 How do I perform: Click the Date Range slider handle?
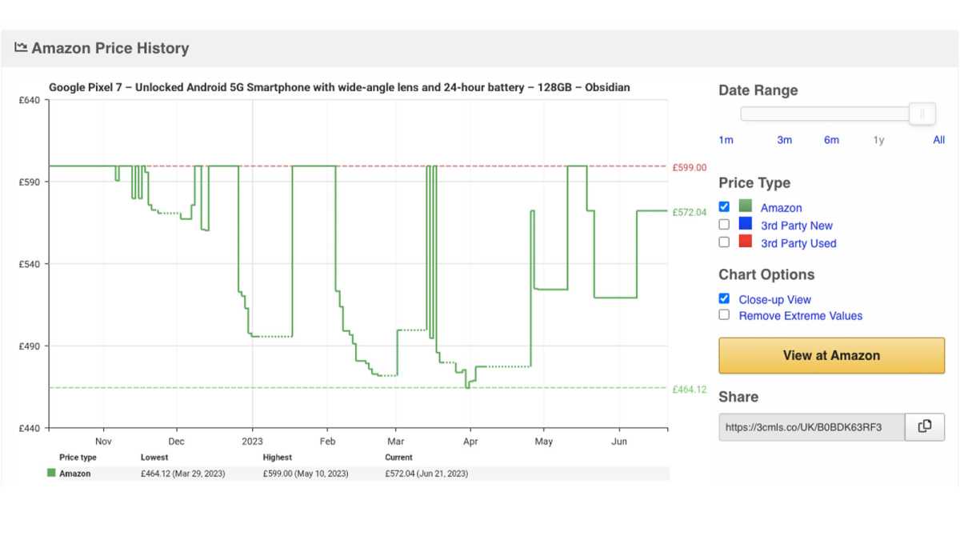point(922,114)
